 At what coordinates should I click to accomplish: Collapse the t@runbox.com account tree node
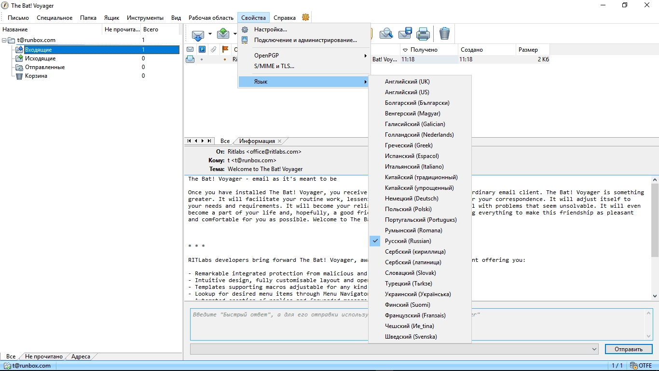[4, 40]
